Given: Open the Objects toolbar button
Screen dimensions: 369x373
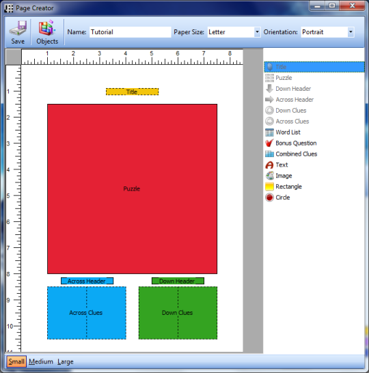Looking at the screenshot, I should 47,32.
